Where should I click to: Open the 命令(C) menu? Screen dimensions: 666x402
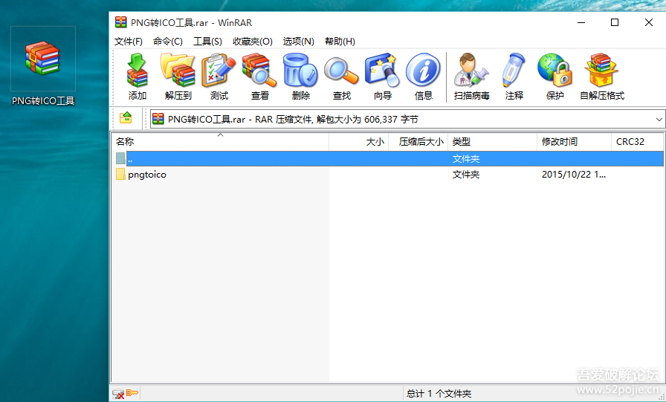tap(168, 41)
